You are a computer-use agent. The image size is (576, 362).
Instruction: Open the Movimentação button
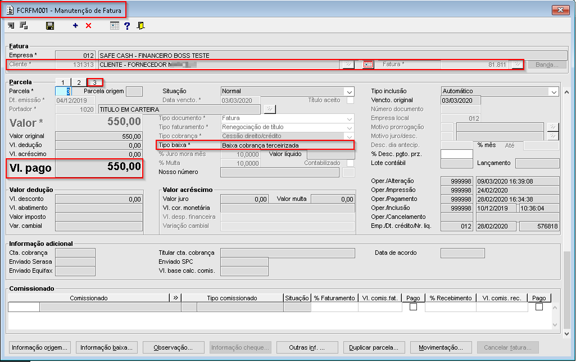441,347
